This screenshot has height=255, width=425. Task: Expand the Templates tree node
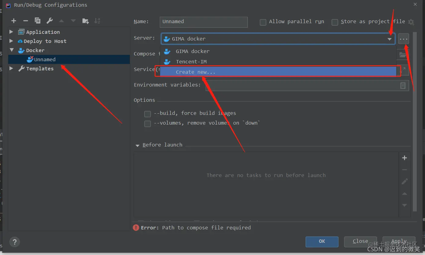click(12, 69)
